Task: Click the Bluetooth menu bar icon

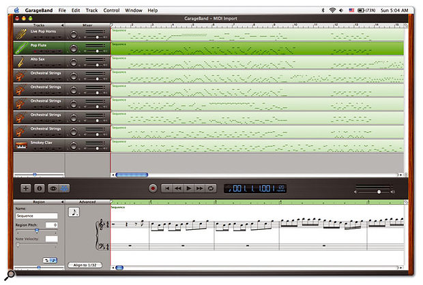Action: click(323, 10)
